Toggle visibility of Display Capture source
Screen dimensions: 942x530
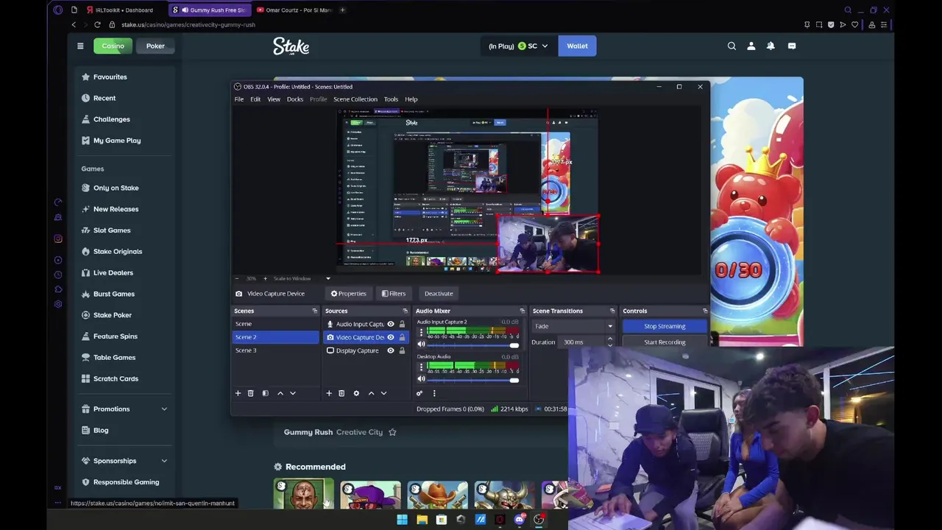[391, 350]
